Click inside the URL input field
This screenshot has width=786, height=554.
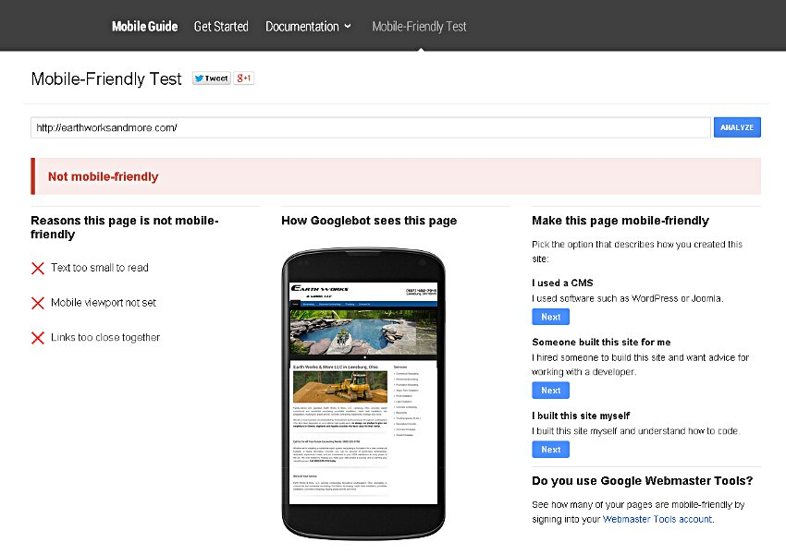coord(370,127)
